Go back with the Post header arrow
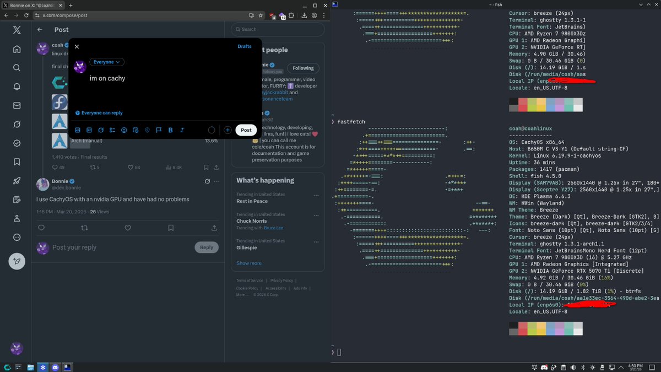The image size is (661, 372). click(x=40, y=30)
